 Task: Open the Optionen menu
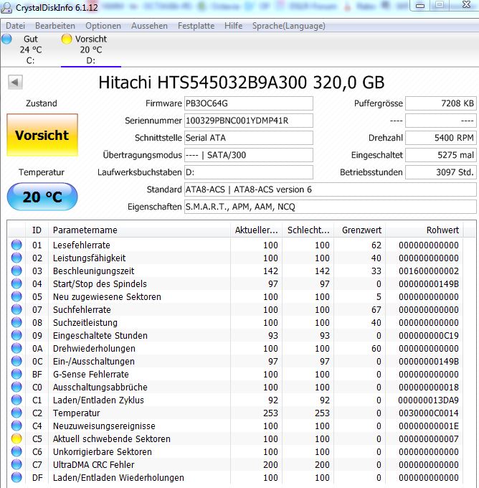[103, 26]
